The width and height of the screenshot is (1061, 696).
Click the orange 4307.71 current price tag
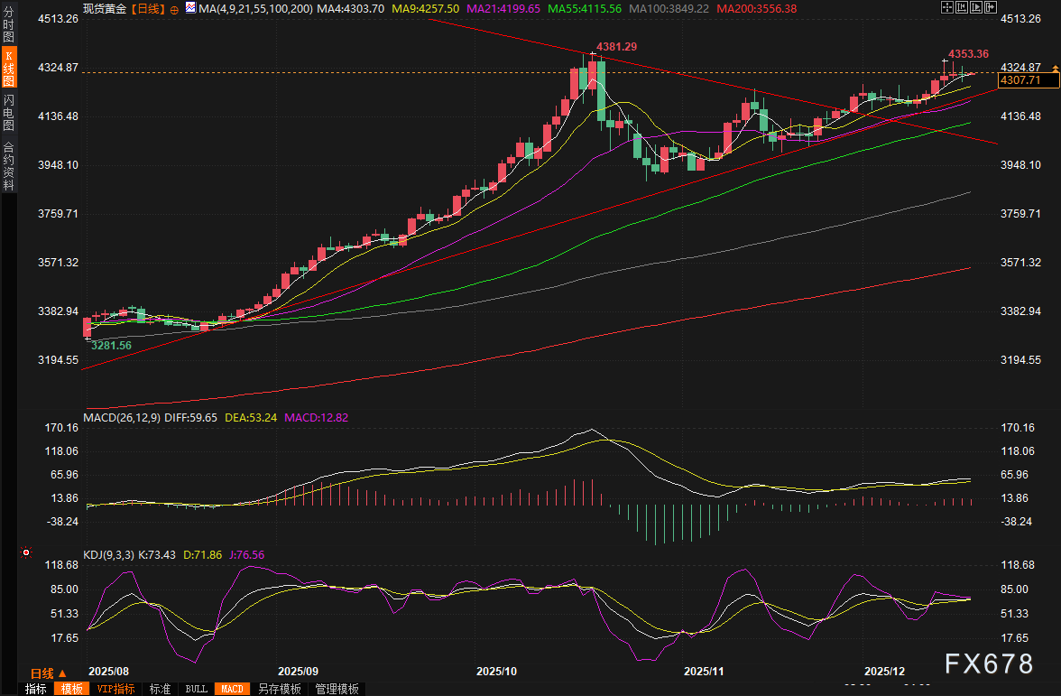(x=1020, y=81)
